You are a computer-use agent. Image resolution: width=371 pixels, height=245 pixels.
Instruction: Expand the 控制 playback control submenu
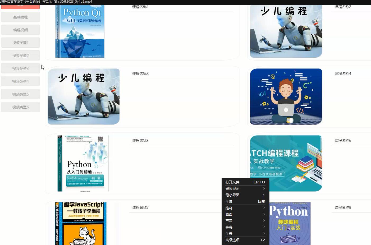(229, 208)
